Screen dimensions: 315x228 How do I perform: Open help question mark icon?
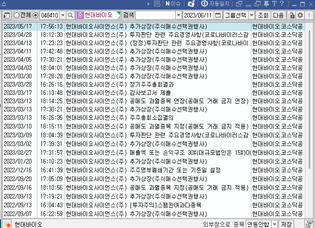[x=282, y=3]
